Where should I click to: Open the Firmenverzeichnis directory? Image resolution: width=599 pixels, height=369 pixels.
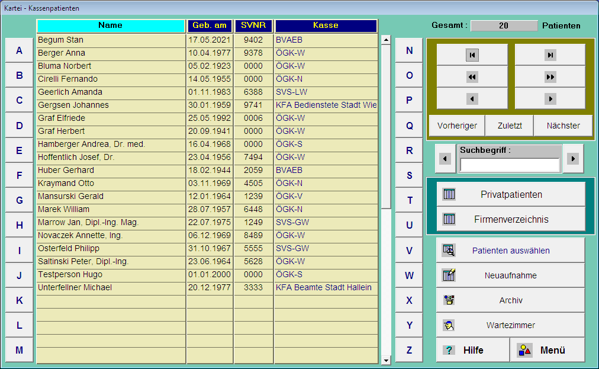click(x=510, y=219)
